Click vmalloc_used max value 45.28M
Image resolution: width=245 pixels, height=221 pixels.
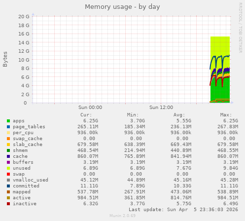(229, 180)
